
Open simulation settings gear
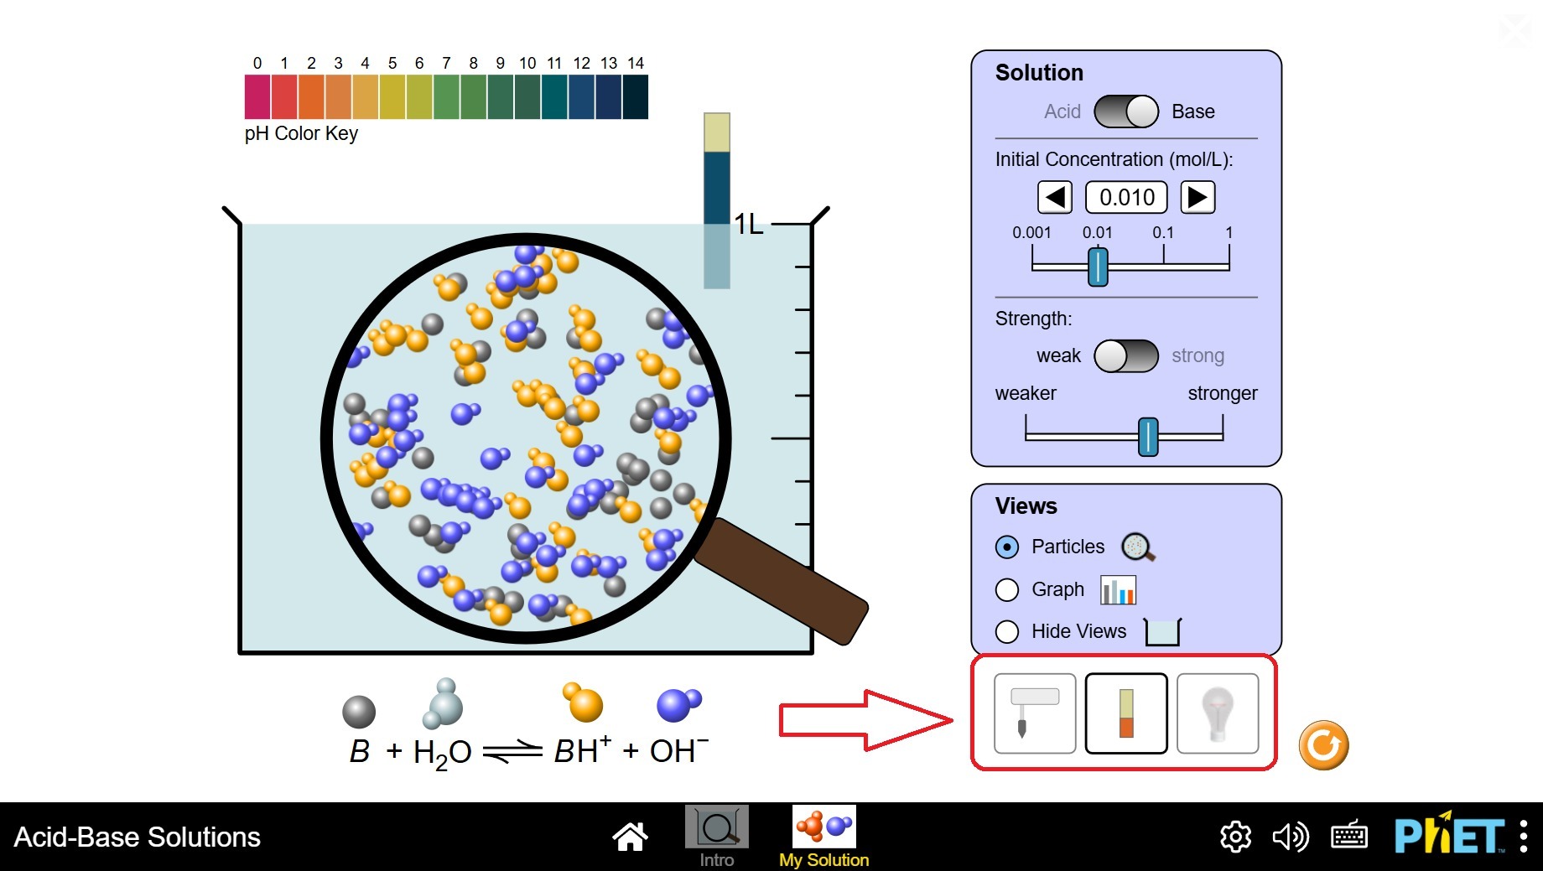(x=1235, y=837)
